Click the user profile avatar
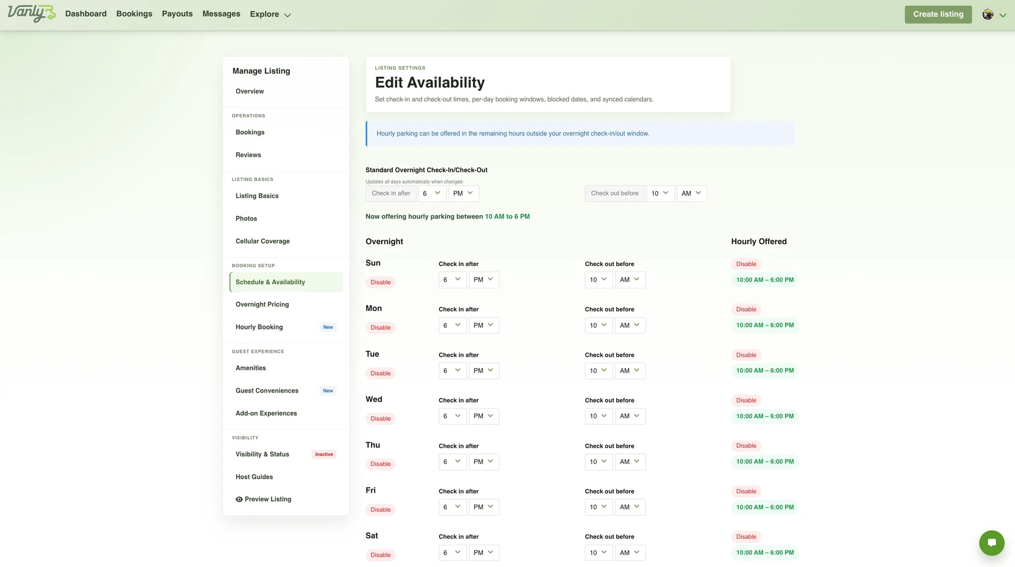Image resolution: width=1015 pixels, height=567 pixels. point(988,14)
